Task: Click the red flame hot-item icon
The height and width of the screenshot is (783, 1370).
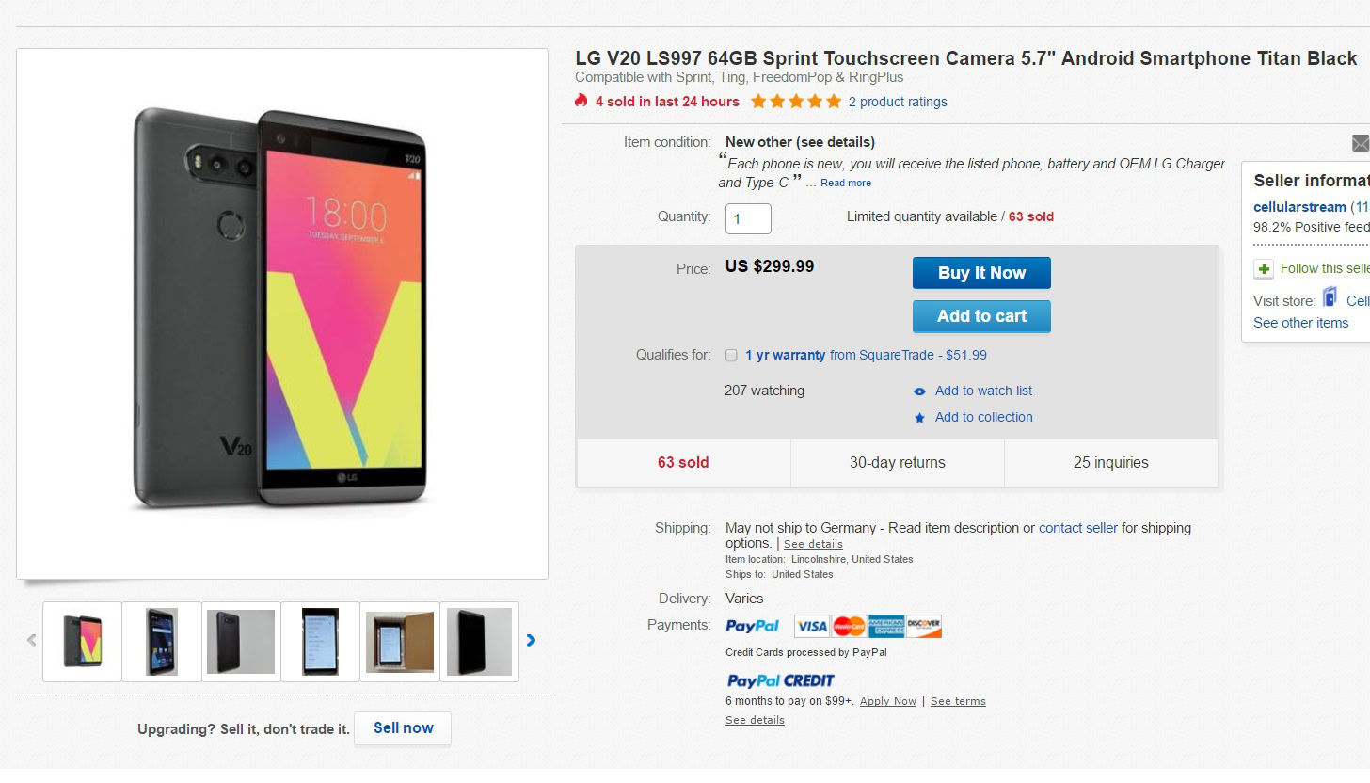Action: pyautogui.click(x=581, y=101)
